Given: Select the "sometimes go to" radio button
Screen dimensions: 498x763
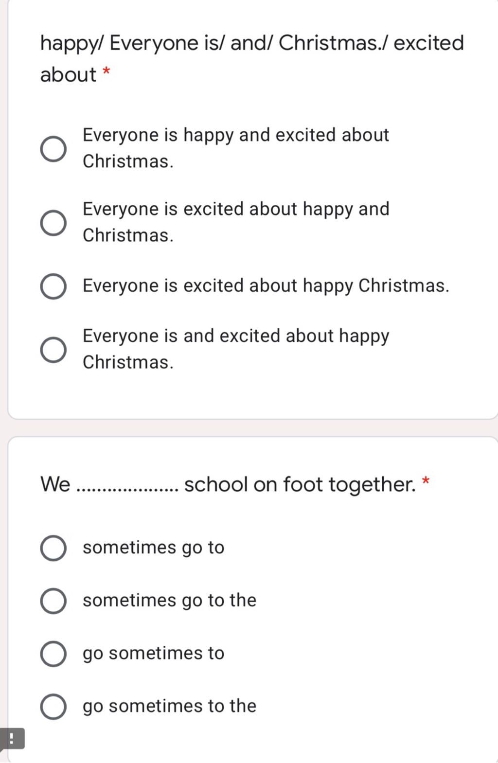Looking at the screenshot, I should tap(53, 548).
